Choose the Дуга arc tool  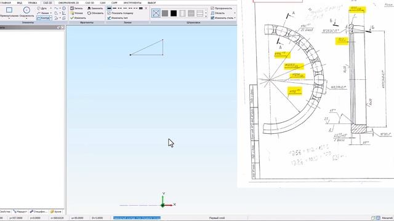pyautogui.click(x=42, y=8)
